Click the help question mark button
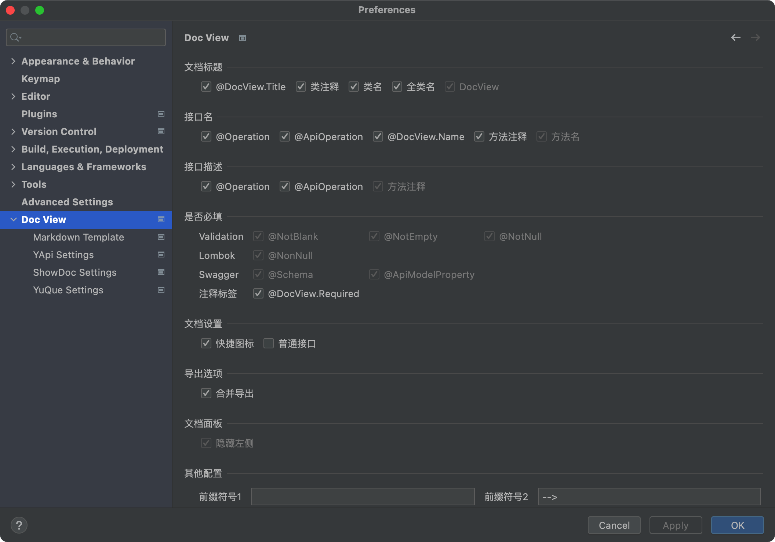 point(19,525)
